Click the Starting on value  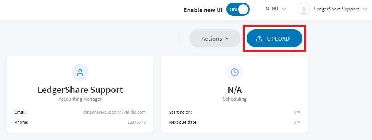coord(297,112)
